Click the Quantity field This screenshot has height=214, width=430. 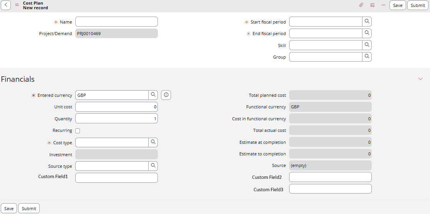[x=117, y=119]
